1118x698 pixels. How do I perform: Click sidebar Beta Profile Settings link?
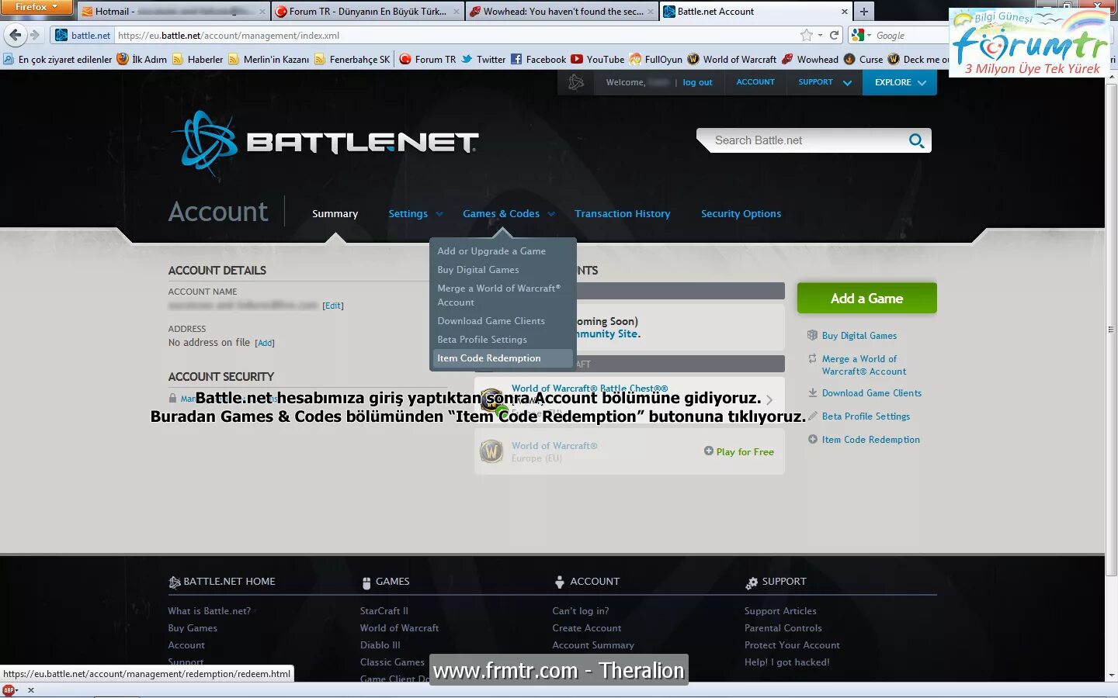[x=866, y=416]
